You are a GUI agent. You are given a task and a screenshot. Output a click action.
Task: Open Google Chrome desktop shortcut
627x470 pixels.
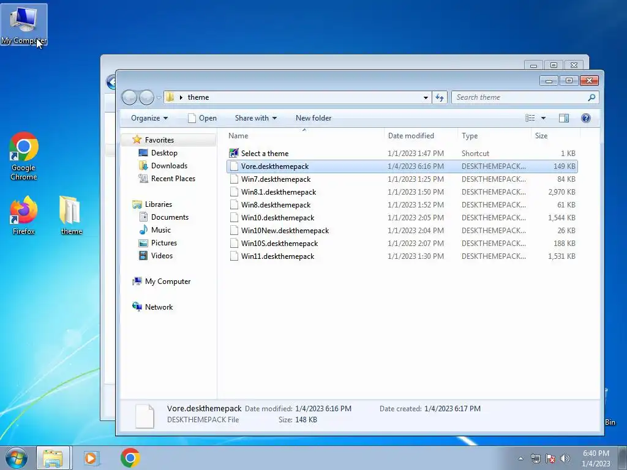(24, 156)
